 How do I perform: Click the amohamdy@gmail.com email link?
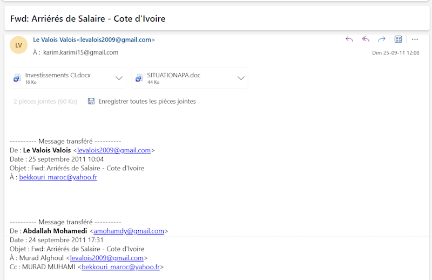(129, 231)
